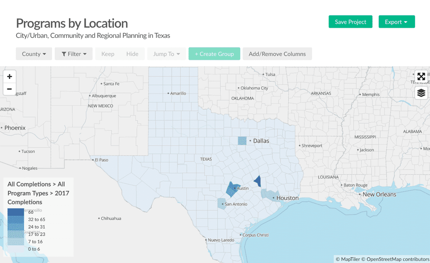Click the 0 to 6 legend swatch
The image size is (430, 263).
tap(16, 249)
